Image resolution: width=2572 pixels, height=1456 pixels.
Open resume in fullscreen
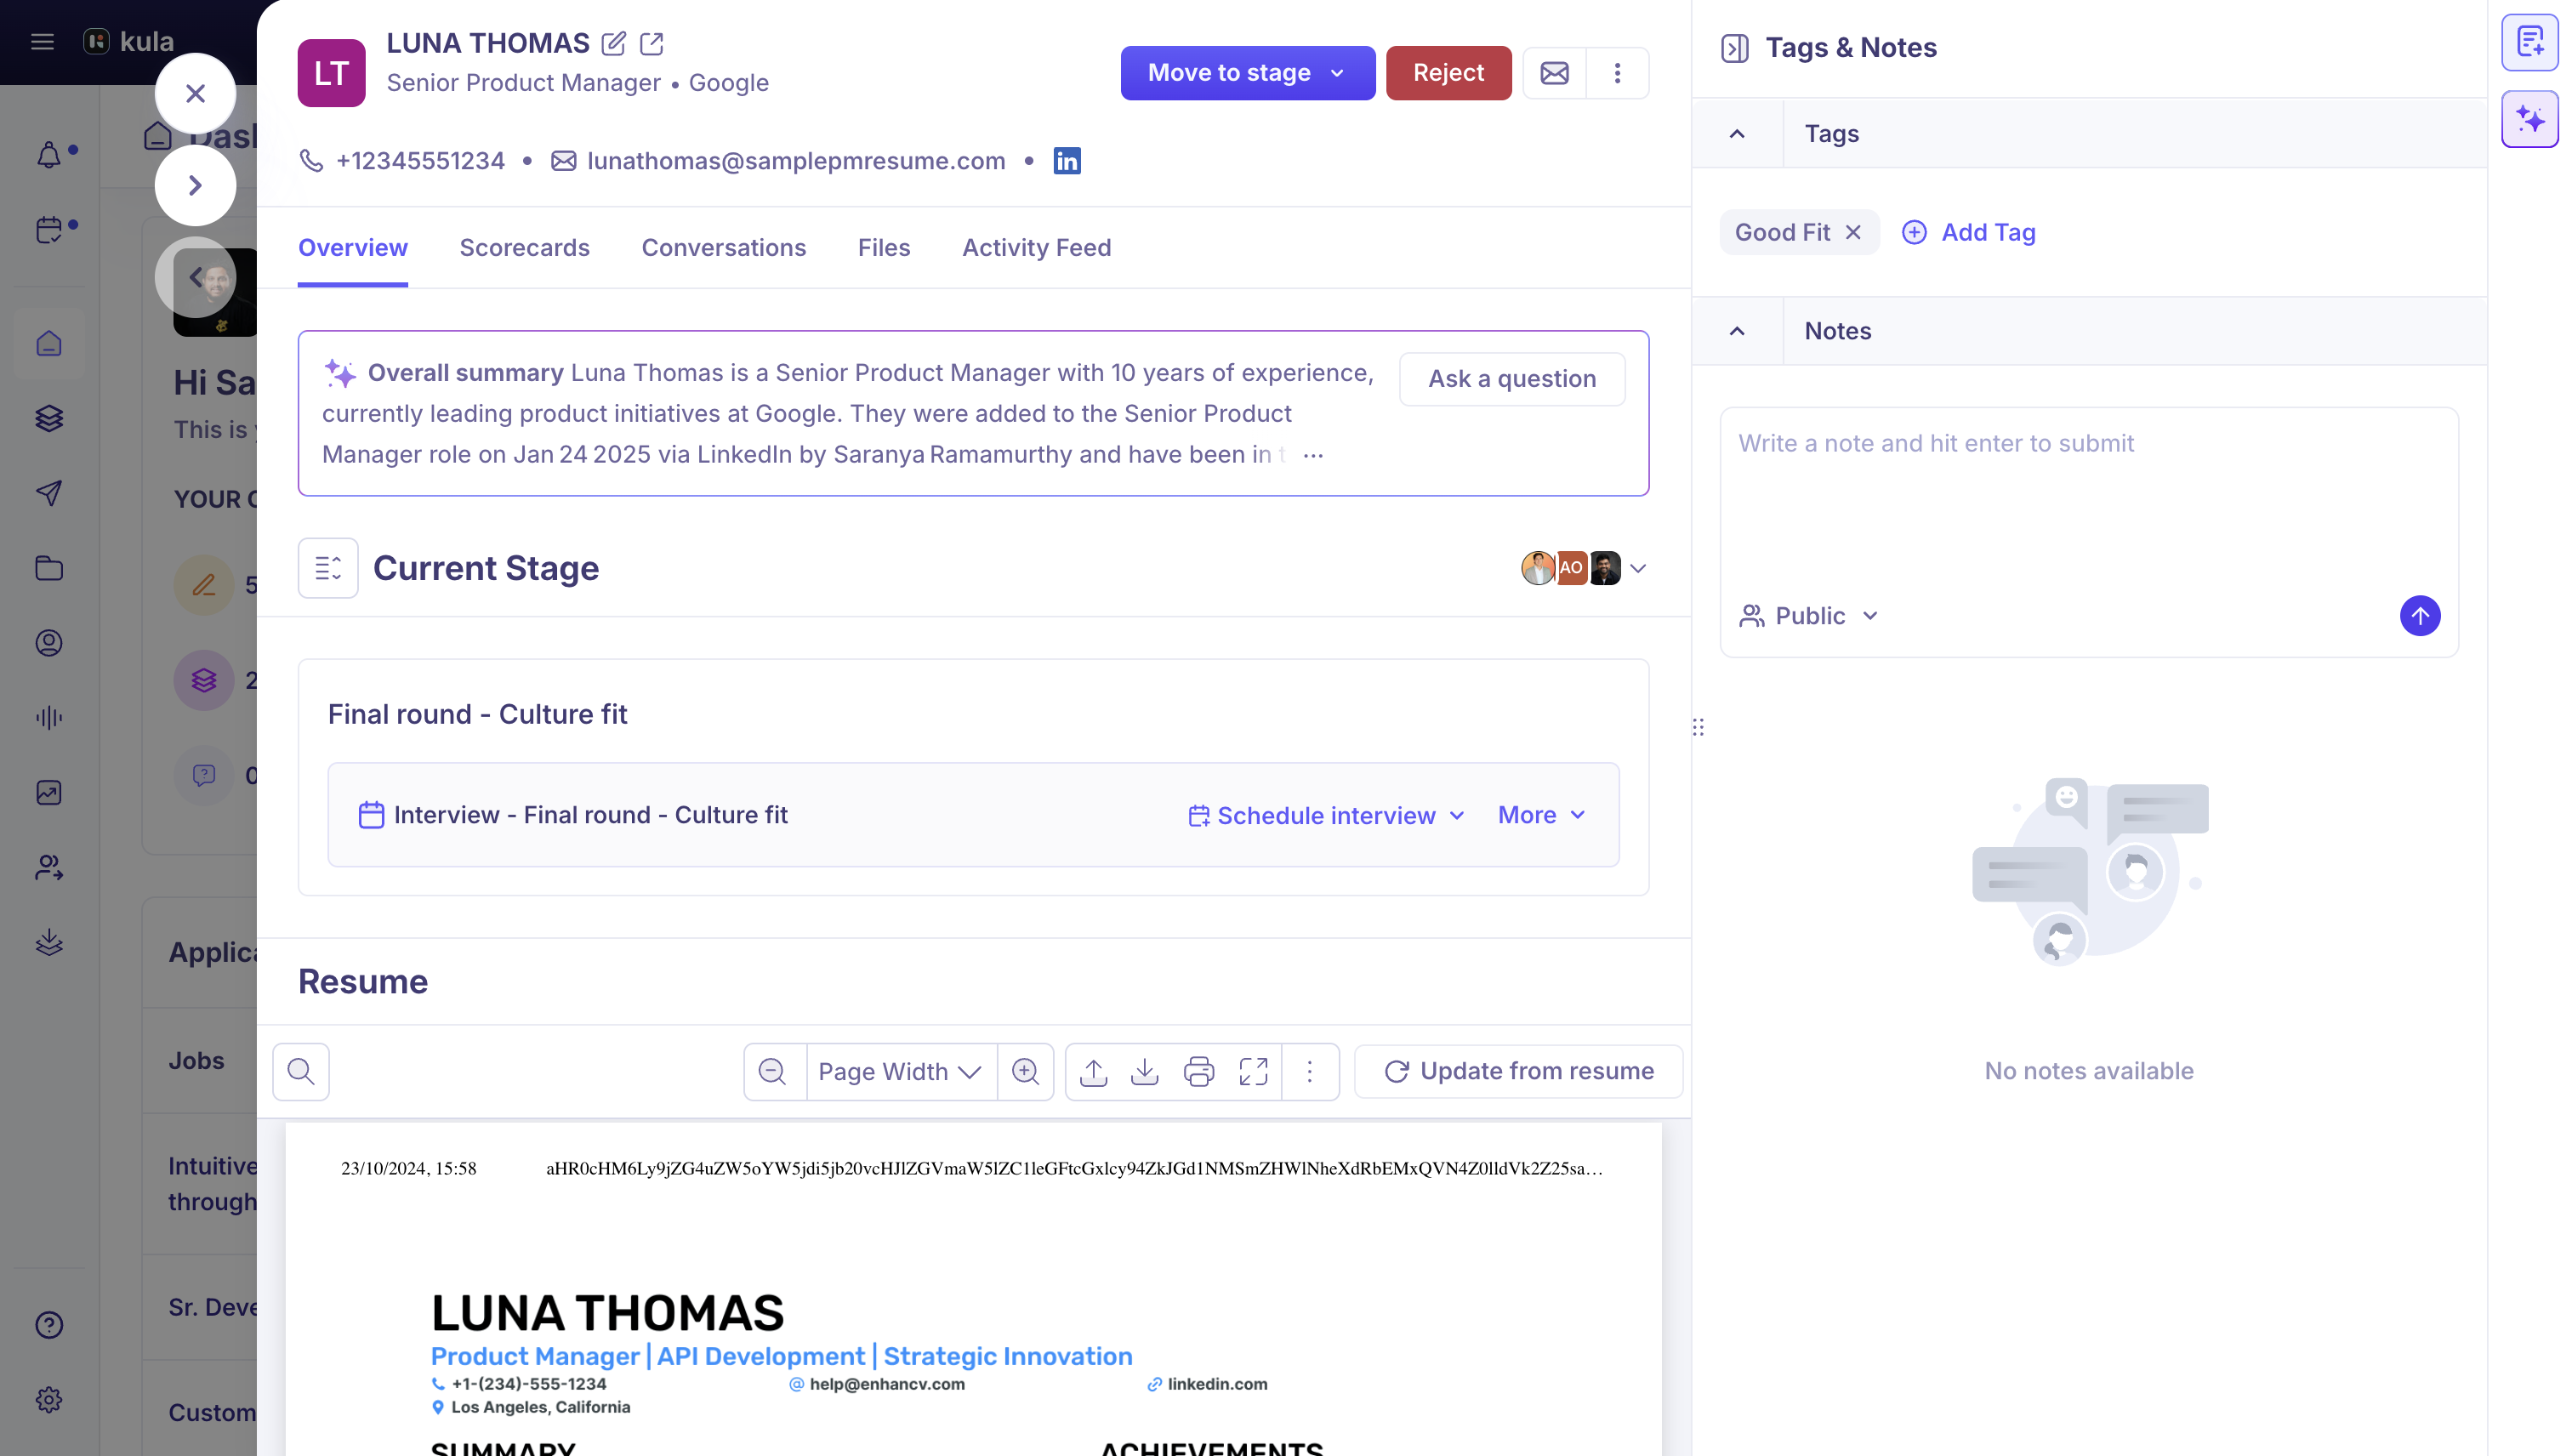pos(1253,1071)
